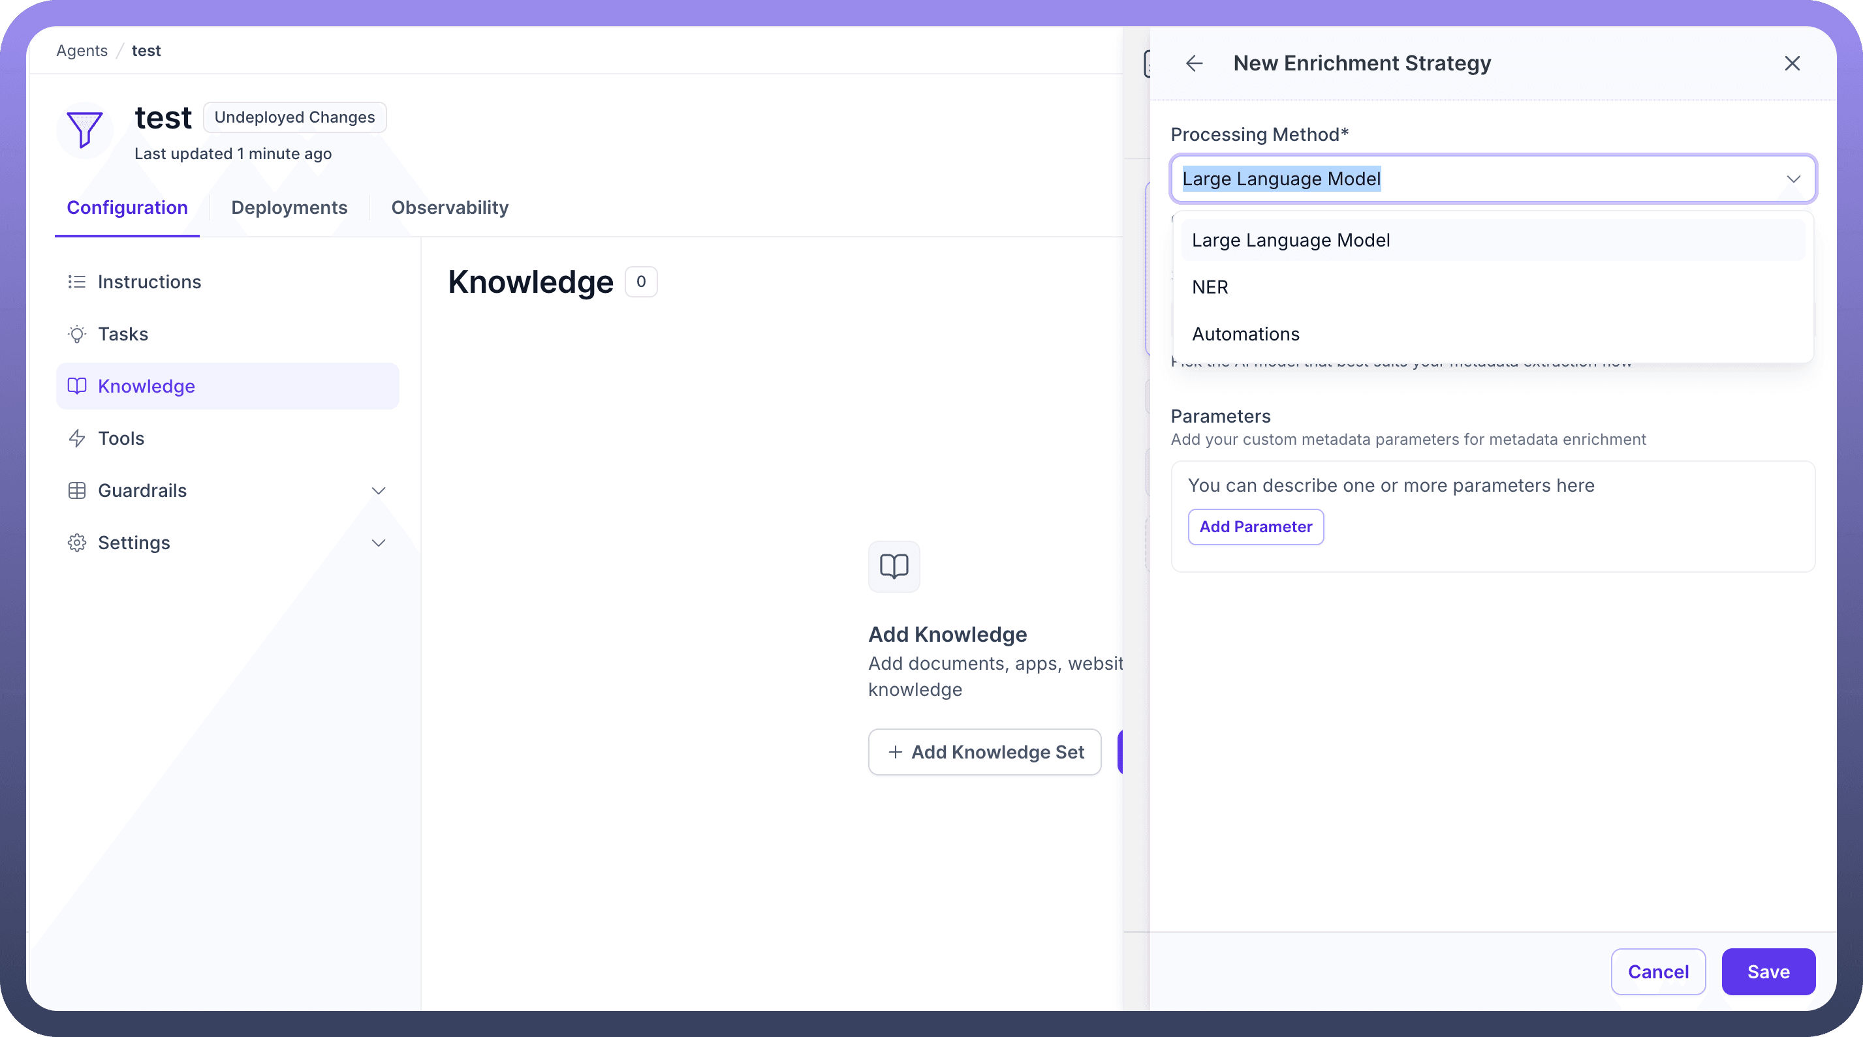Click the test agent funnel icon
Viewport: 1863px width, 1037px height.
tap(85, 129)
